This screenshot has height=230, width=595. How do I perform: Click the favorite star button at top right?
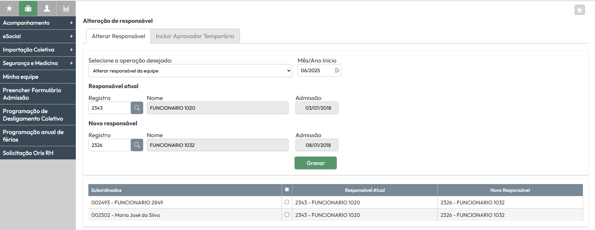coord(579,10)
